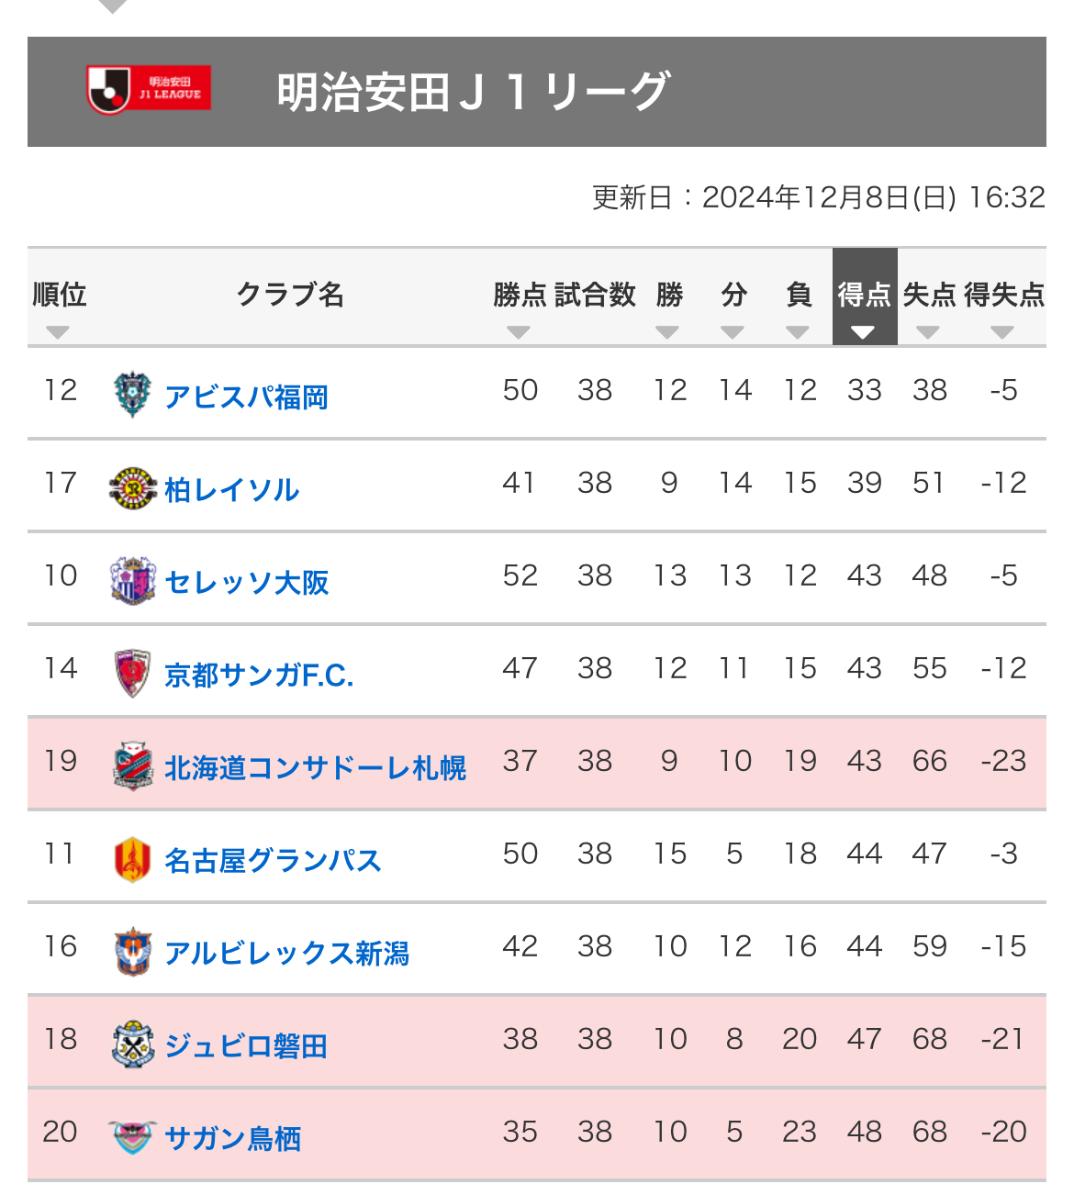Click the Albirex Niigata club crest icon
This screenshot has width=1074, height=1195.
(x=132, y=952)
